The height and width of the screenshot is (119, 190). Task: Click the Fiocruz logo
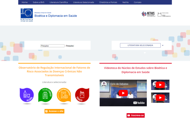pyautogui.click(x=164, y=14)
